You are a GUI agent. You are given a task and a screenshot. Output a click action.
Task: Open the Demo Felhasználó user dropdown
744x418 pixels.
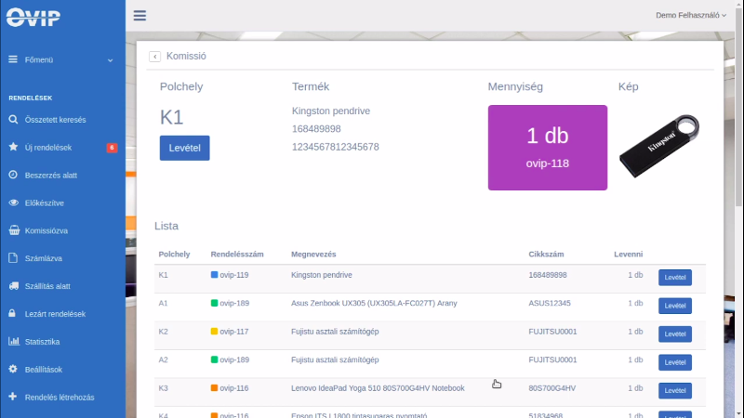tap(690, 15)
